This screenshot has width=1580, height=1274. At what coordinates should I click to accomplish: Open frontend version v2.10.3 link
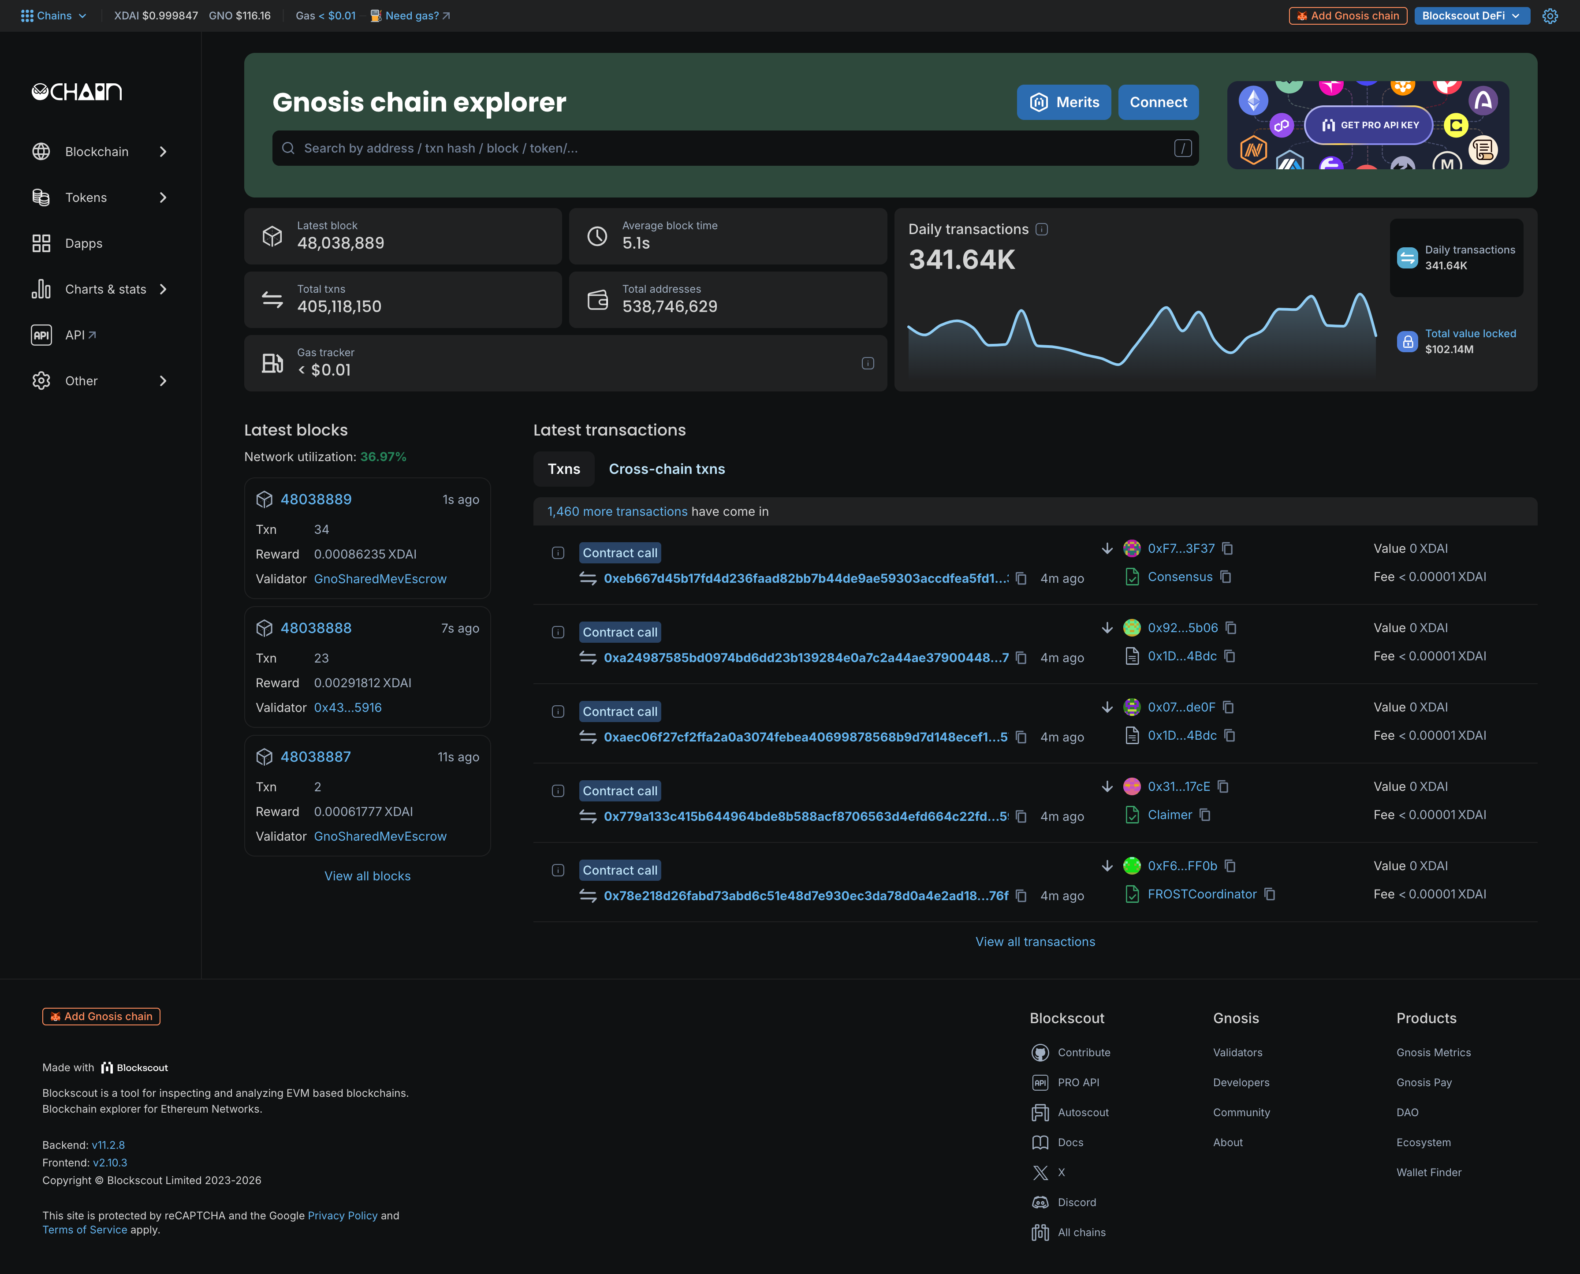110,1162
